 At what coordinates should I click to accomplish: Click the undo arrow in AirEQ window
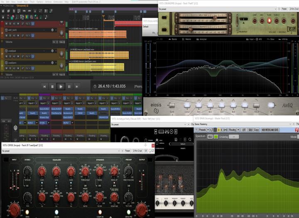[x=154, y=33]
